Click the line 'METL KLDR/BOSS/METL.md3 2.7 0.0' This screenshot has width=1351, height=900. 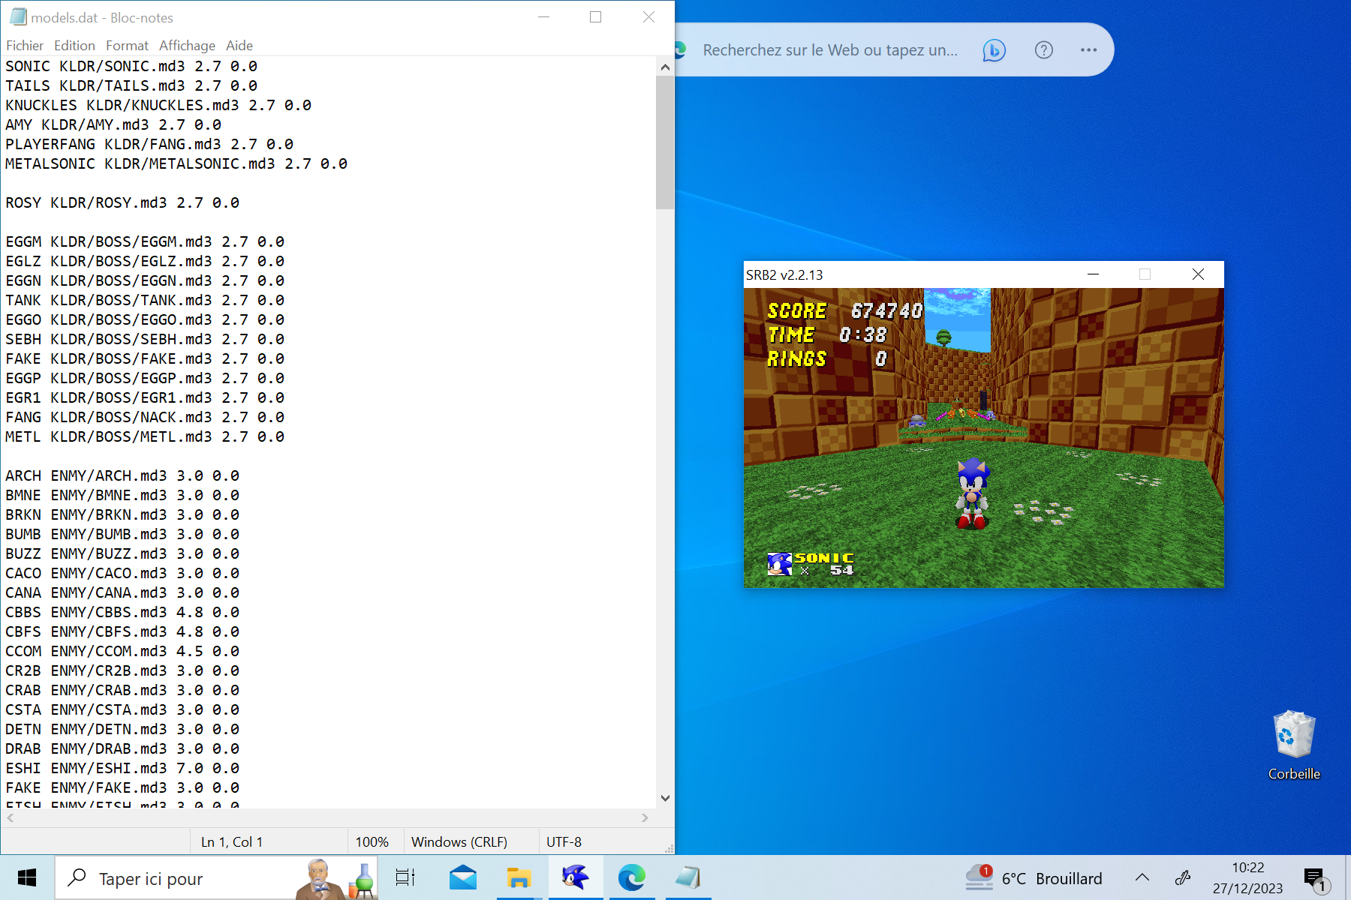pyautogui.click(x=145, y=437)
